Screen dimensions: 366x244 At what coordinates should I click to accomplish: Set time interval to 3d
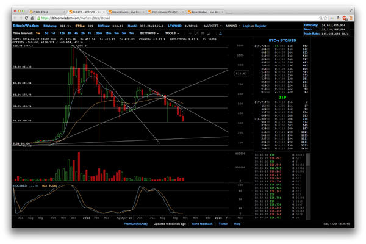point(46,34)
